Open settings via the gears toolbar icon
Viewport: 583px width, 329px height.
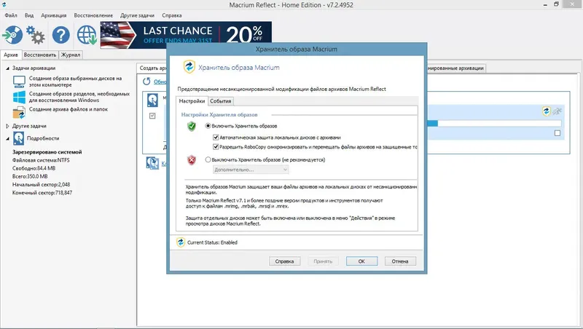(36, 35)
